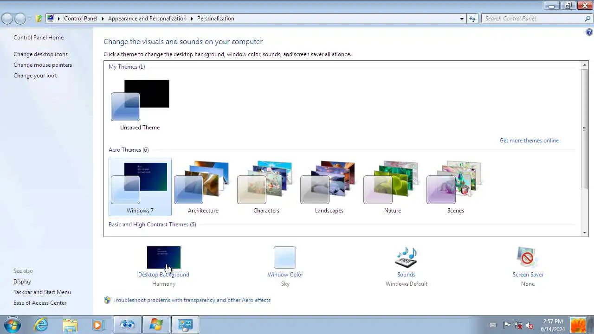This screenshot has width=594, height=334.
Task: Apply the Landscapes theme
Action: pyautogui.click(x=329, y=187)
